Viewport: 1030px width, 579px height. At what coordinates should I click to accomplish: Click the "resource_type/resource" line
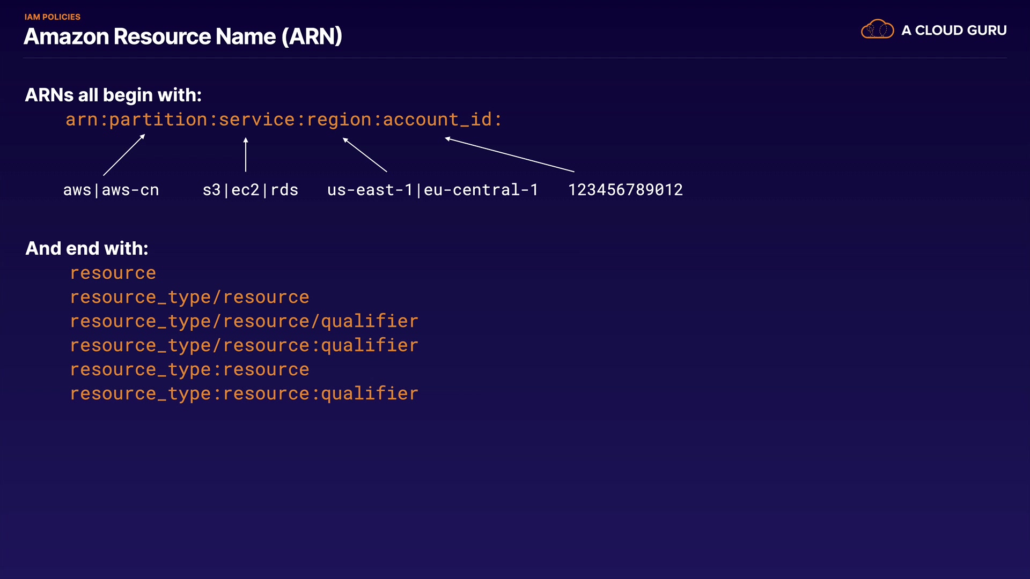pos(190,298)
